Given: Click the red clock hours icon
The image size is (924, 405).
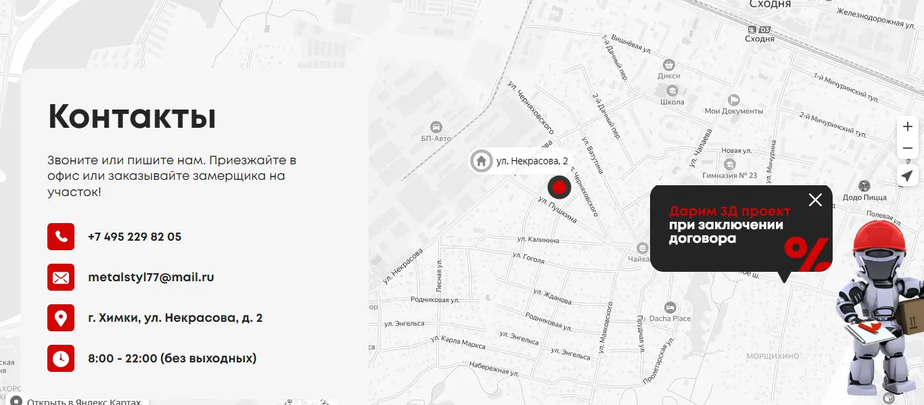Looking at the screenshot, I should click(x=61, y=358).
